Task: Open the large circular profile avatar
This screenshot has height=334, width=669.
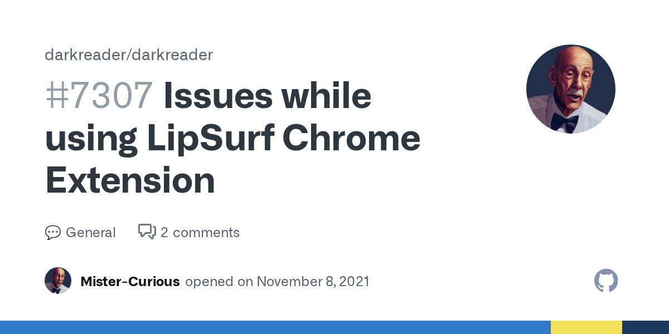Action: pyautogui.click(x=570, y=89)
